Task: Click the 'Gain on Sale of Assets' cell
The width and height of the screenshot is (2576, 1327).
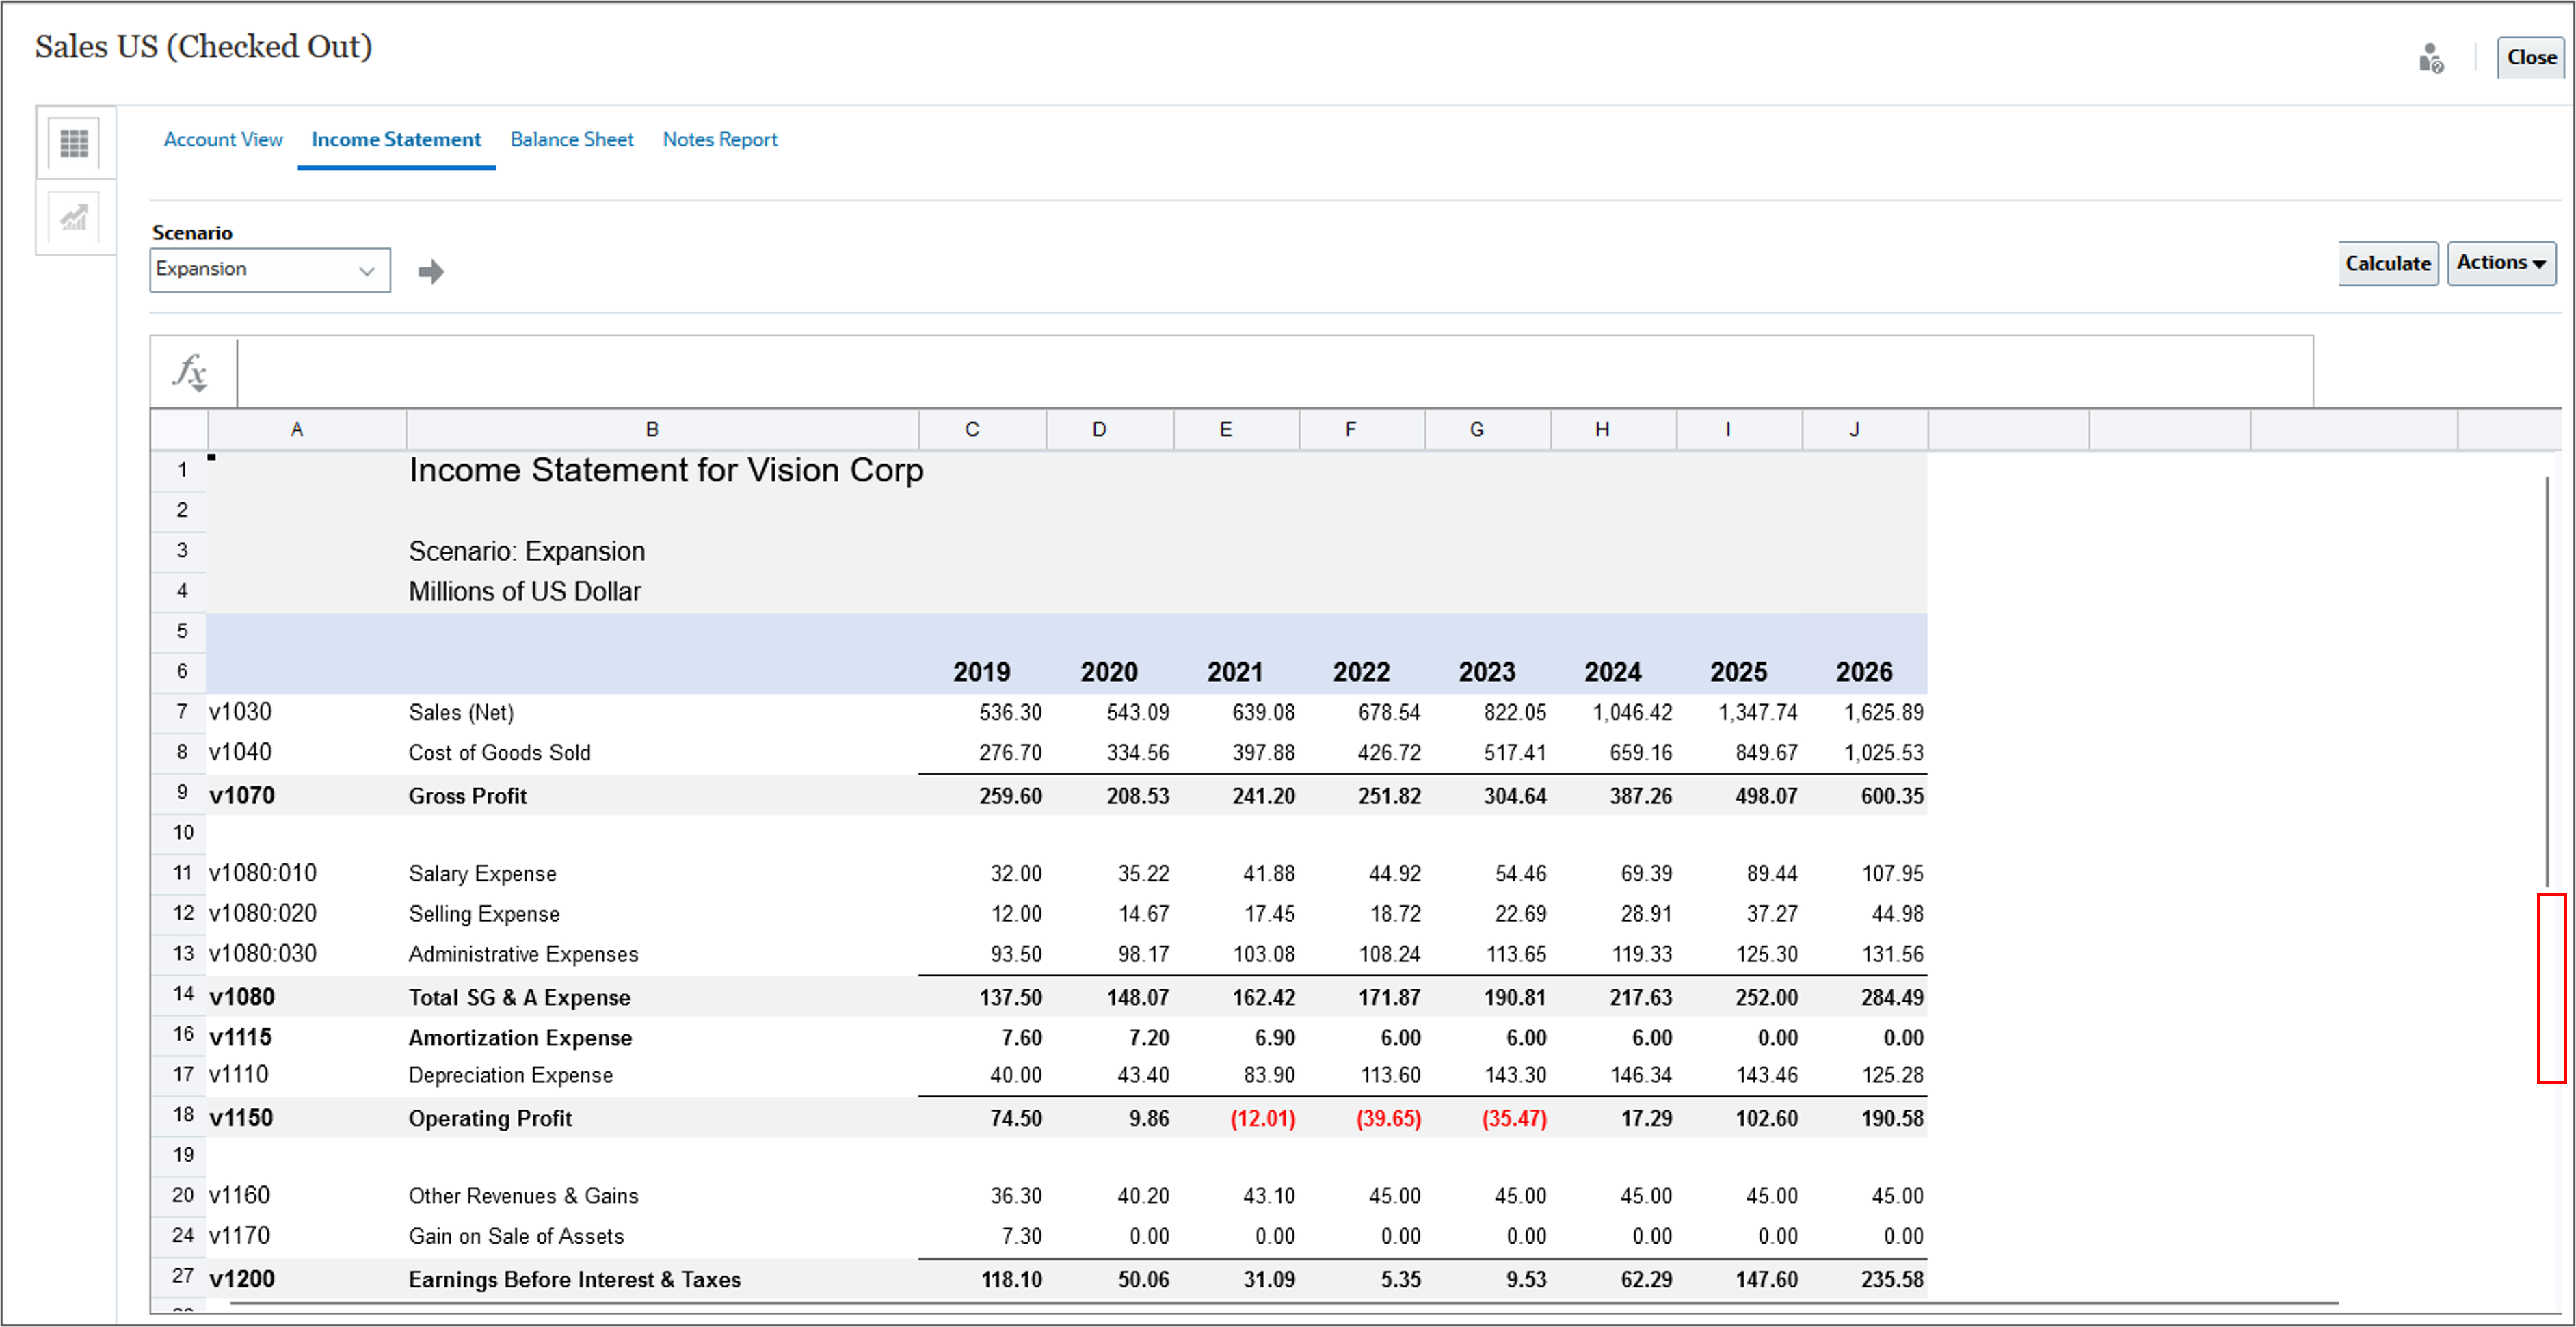Action: (516, 1236)
